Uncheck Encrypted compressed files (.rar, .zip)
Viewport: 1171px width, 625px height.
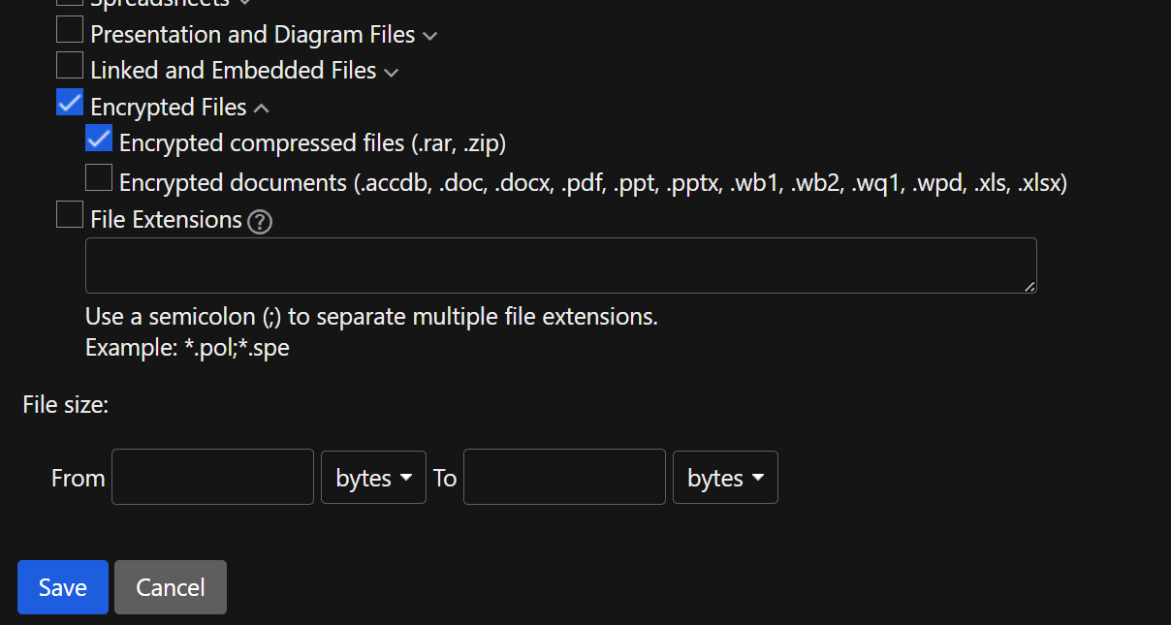tap(99, 138)
